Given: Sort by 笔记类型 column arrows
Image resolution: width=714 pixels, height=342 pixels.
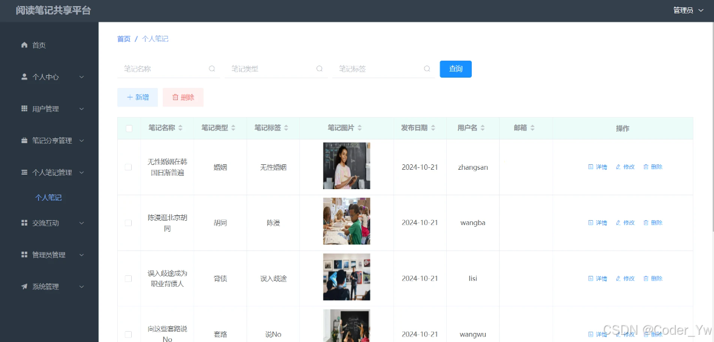Looking at the screenshot, I should click(233, 129).
